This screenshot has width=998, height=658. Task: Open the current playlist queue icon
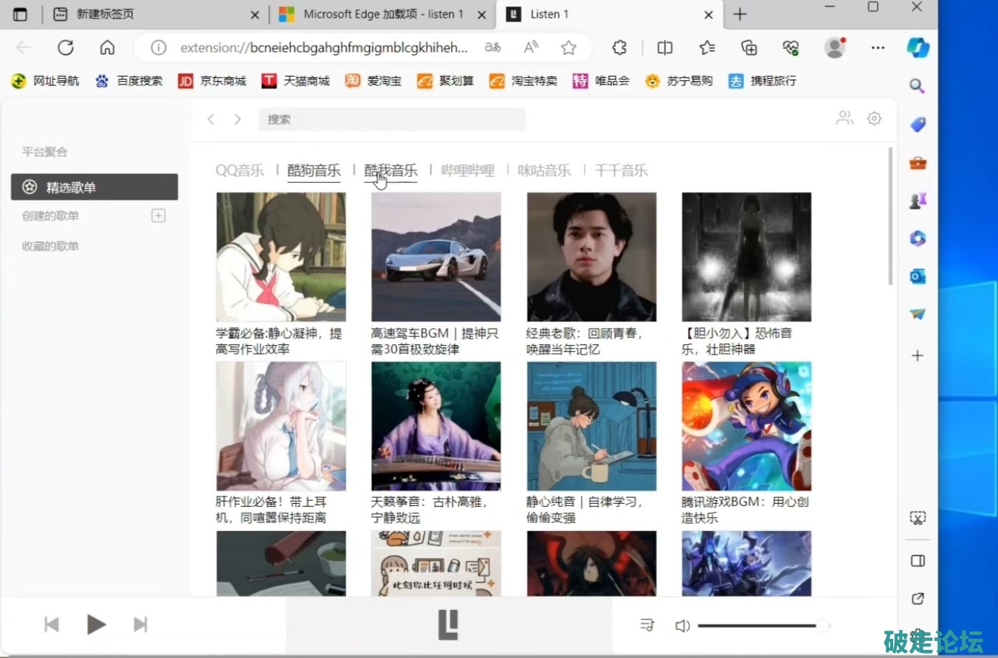[647, 626]
